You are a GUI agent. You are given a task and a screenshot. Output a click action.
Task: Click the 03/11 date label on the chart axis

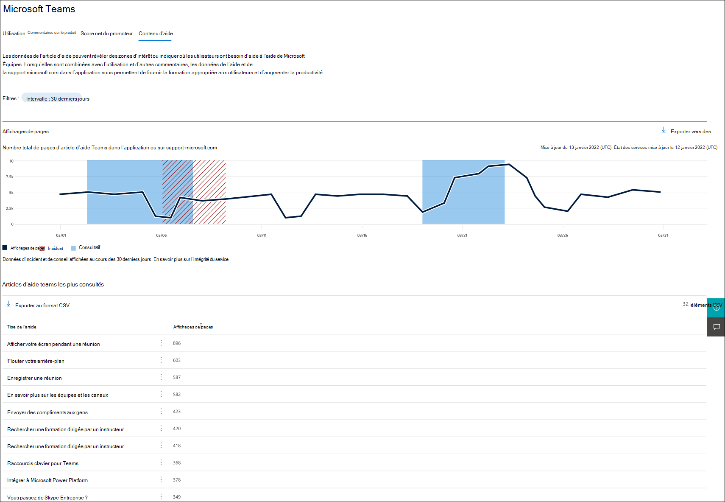262,236
